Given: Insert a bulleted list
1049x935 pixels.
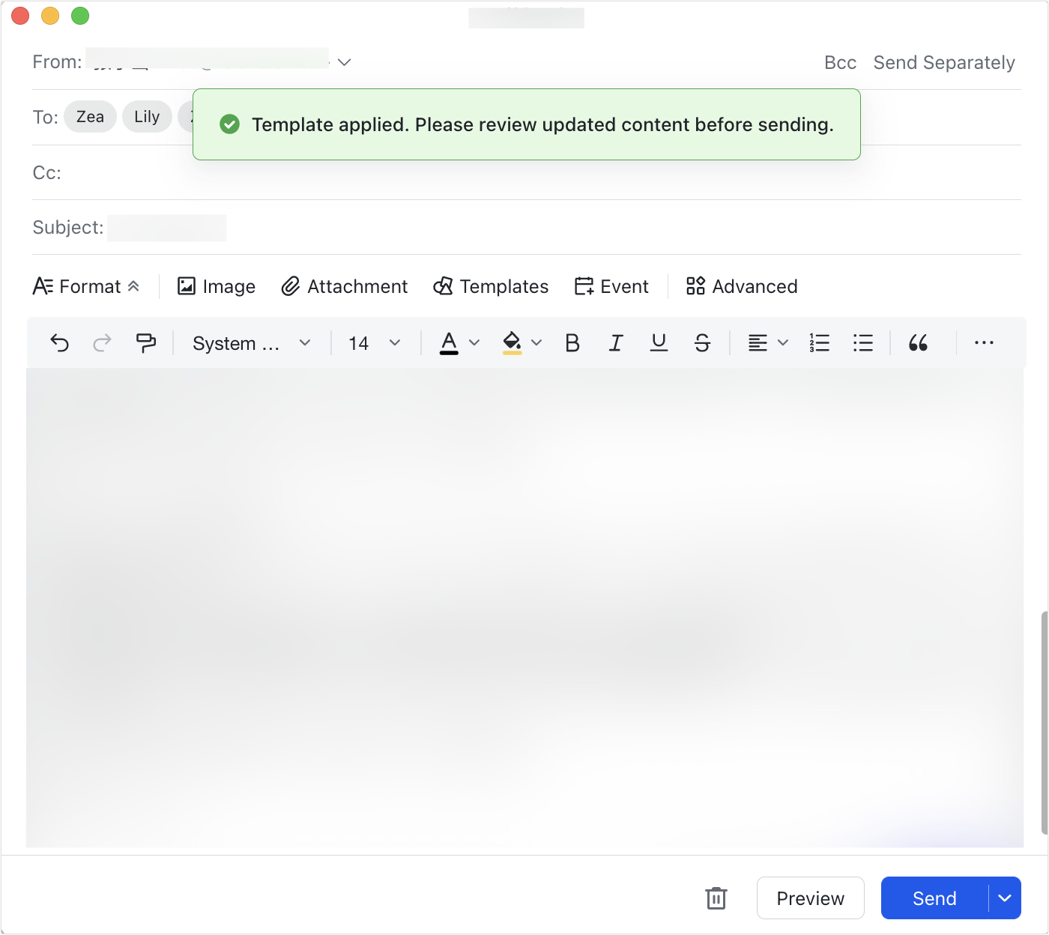Looking at the screenshot, I should [863, 343].
